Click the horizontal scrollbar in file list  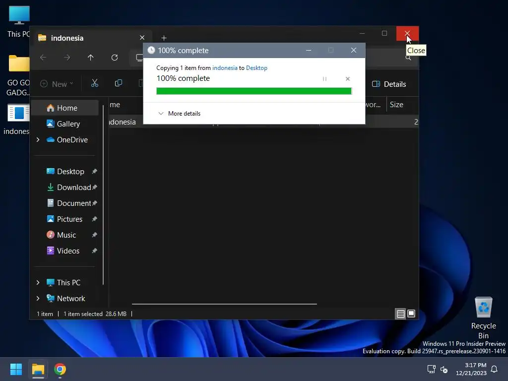point(224,304)
